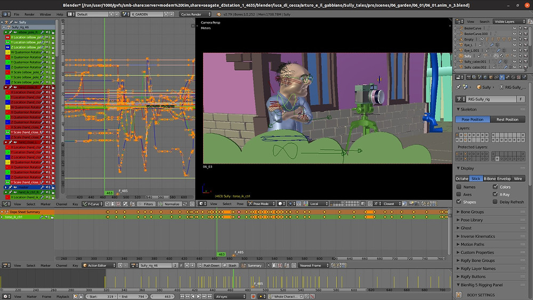
Task: Hide Sully_calze.001 in outliner via eye icon
Action: pos(515,61)
